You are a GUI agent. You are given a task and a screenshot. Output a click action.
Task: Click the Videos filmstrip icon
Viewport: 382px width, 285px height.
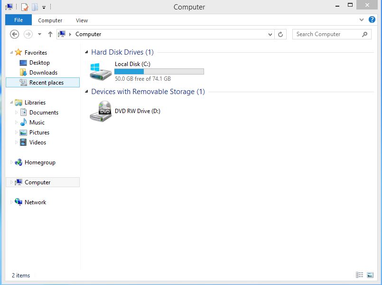23,142
